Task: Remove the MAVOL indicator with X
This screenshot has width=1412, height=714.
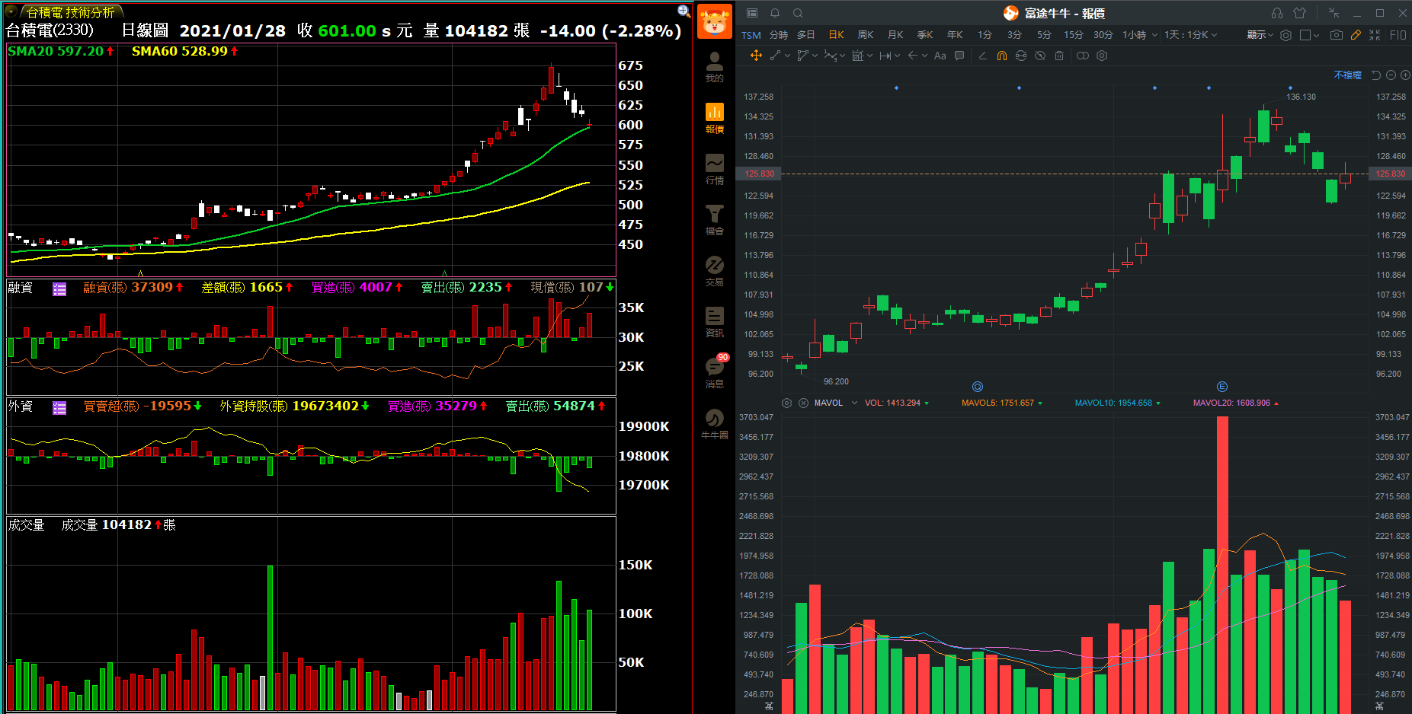Action: [x=803, y=403]
